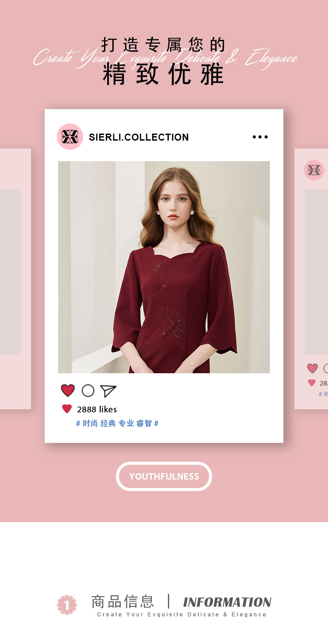The image size is (328, 640).
Task: Click the small heart beside 2888 likes
Action: coord(67,409)
